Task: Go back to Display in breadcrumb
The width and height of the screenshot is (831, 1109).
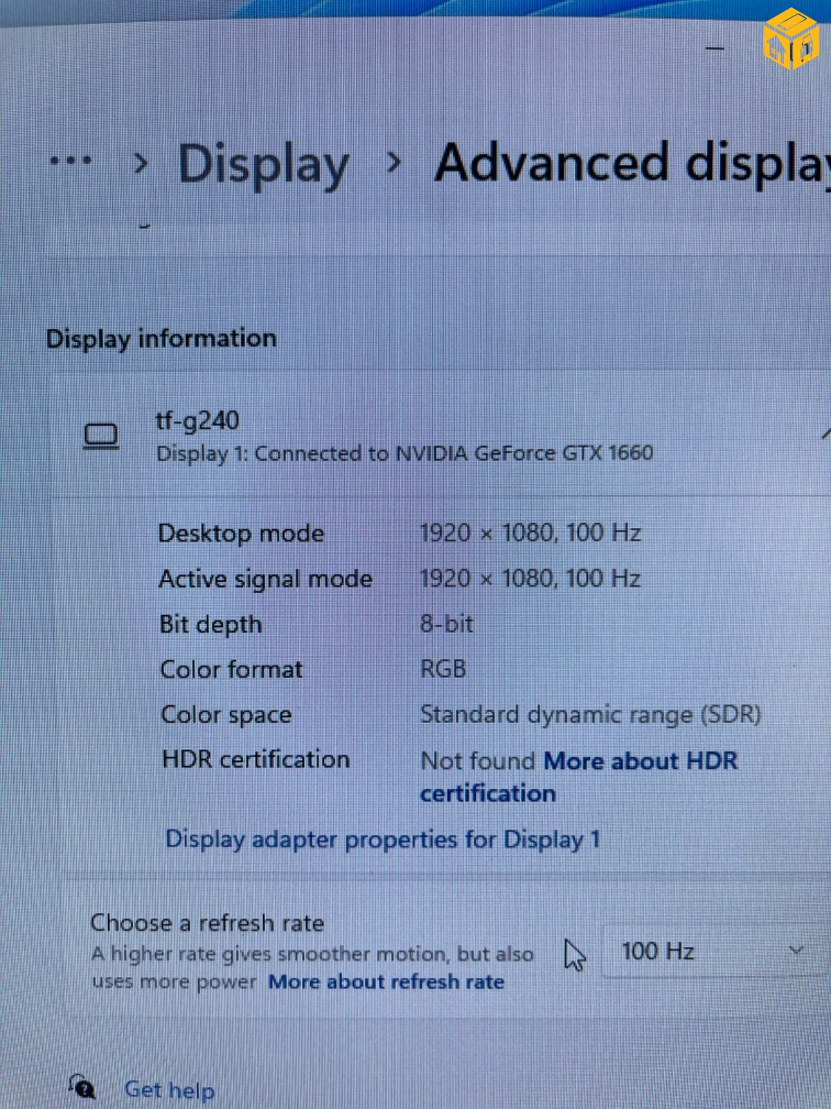Action: point(263,164)
